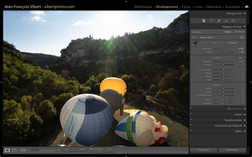Open the Red Eye correction tool
The height and width of the screenshot is (157, 252).
(226, 21)
